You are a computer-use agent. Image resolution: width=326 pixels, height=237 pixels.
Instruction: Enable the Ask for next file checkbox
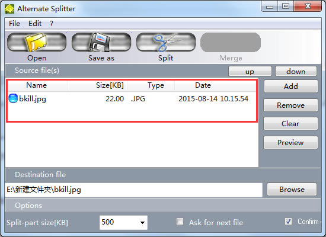click(180, 222)
